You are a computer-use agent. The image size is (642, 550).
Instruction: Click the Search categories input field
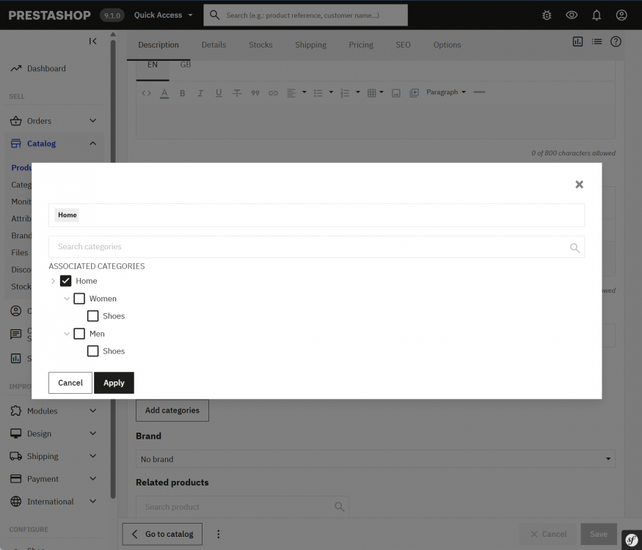316,246
